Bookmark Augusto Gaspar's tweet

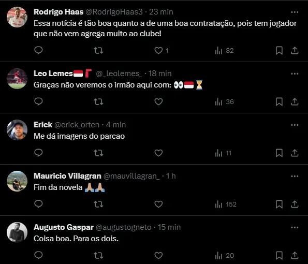click(x=279, y=256)
